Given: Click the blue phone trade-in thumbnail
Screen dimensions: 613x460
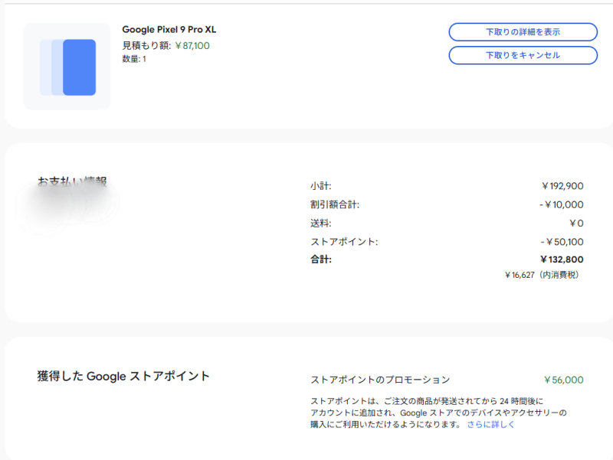Looking at the screenshot, I should click(67, 67).
